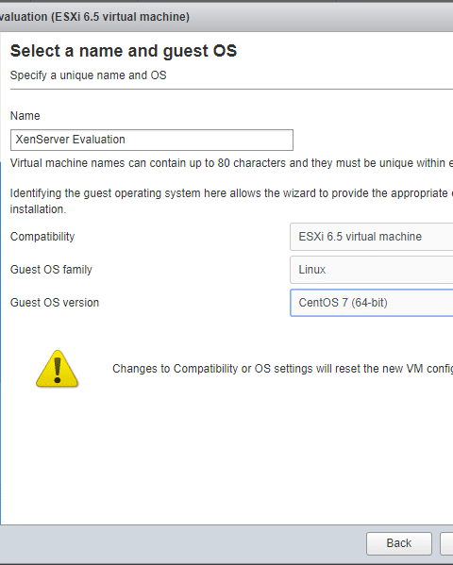Click the 'Identifying the guest operating system' paragraph
Image resolution: width=453 pixels, height=565 pixels.
pos(231,201)
